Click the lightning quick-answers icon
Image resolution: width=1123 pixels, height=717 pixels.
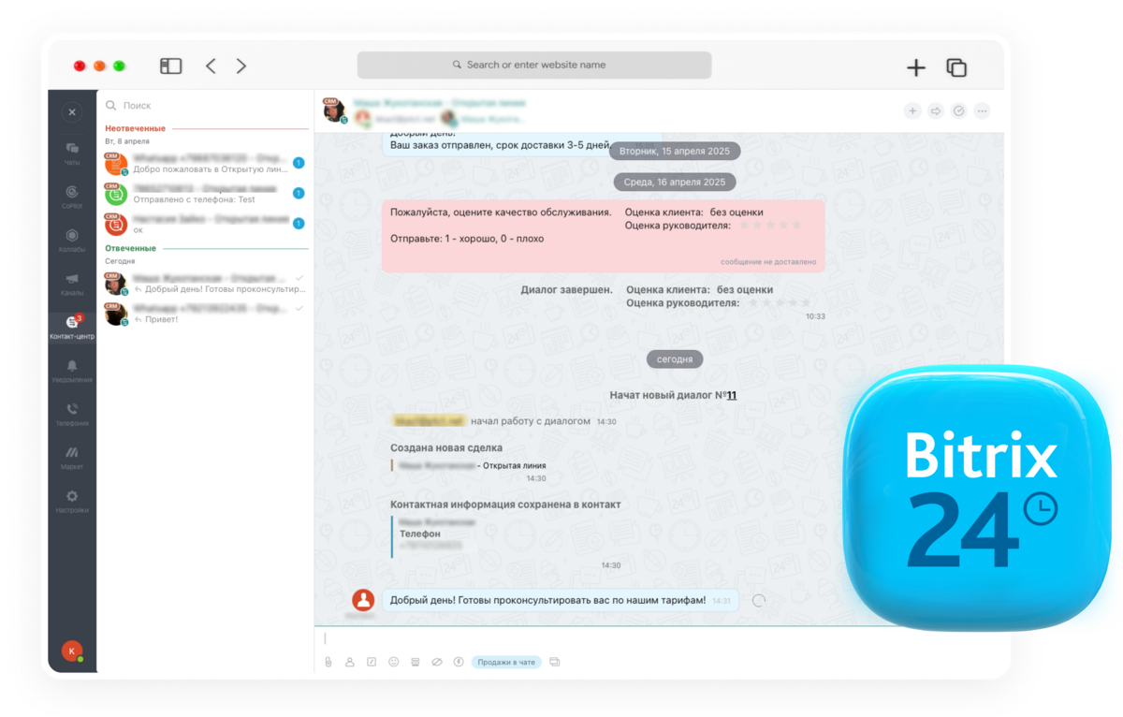459,662
